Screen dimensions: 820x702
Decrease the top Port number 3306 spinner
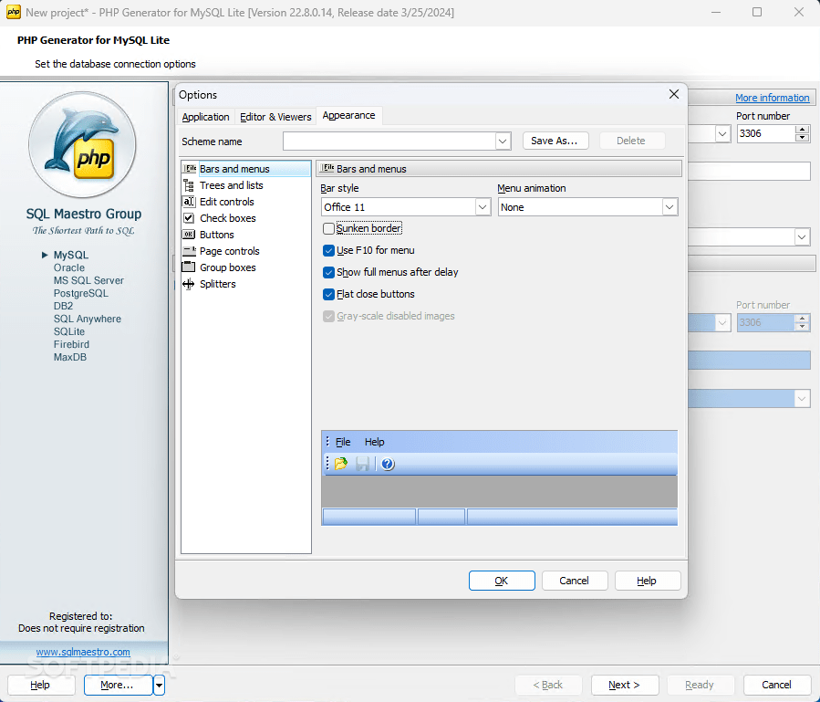pyautogui.click(x=802, y=138)
